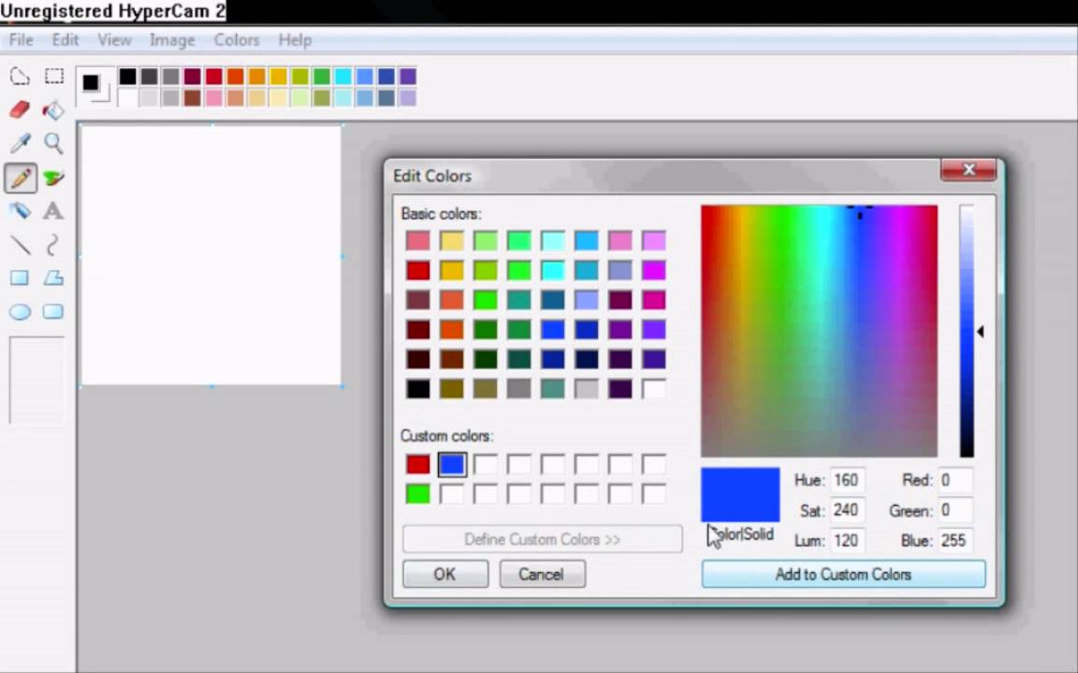This screenshot has width=1078, height=673.
Task: Choose the Ellipse tool
Action: 20,312
